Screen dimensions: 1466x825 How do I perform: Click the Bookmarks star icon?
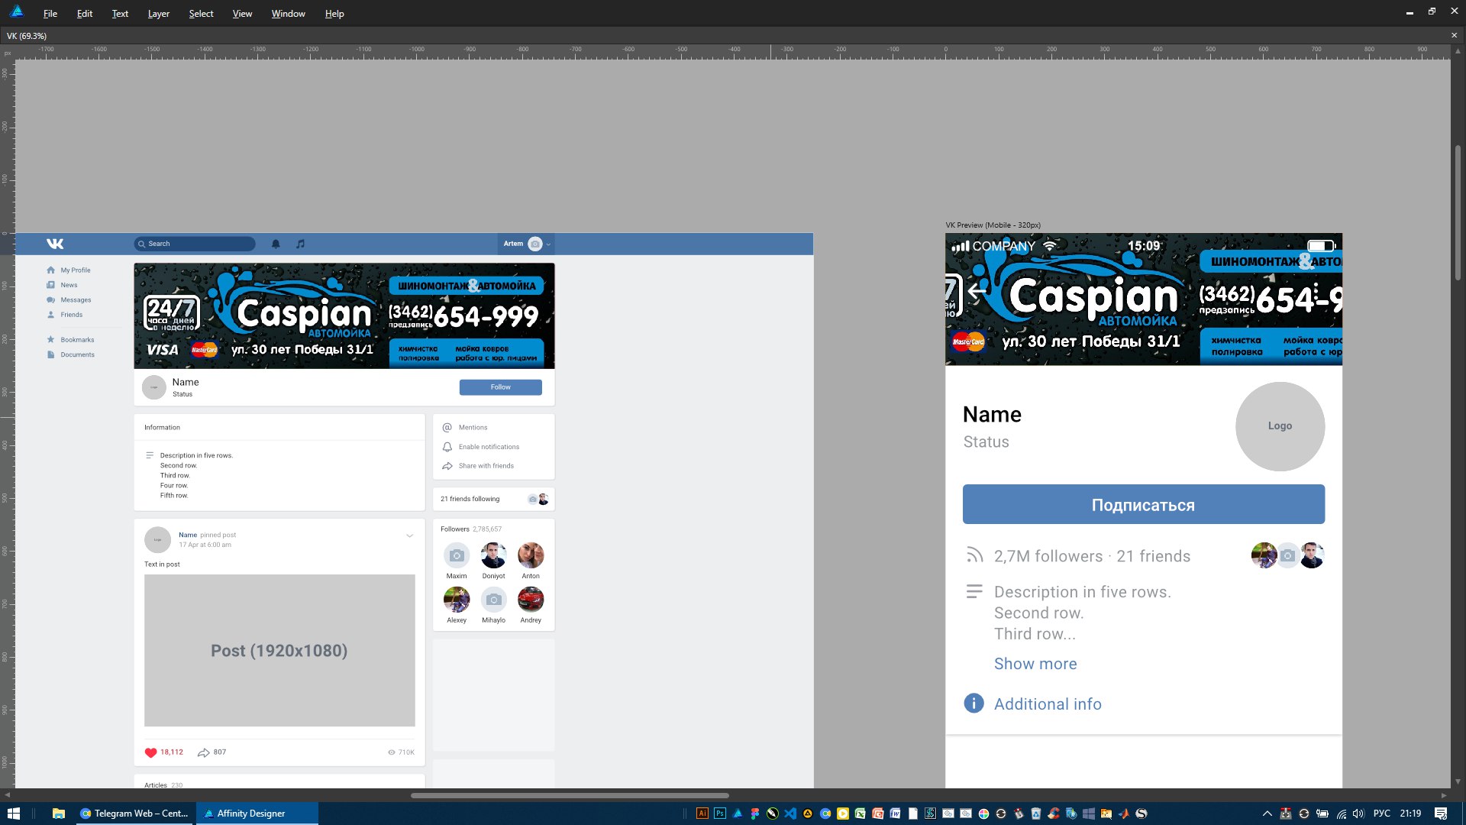(50, 339)
